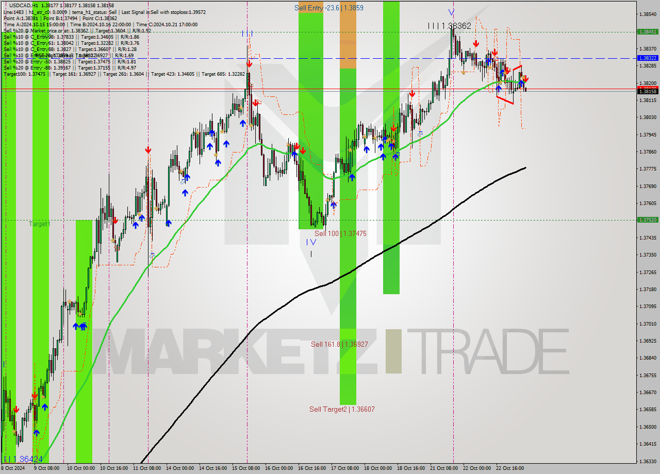The image size is (660, 474).
Task: Click the '18 Oct 16:00' time label
Action: click(411, 468)
